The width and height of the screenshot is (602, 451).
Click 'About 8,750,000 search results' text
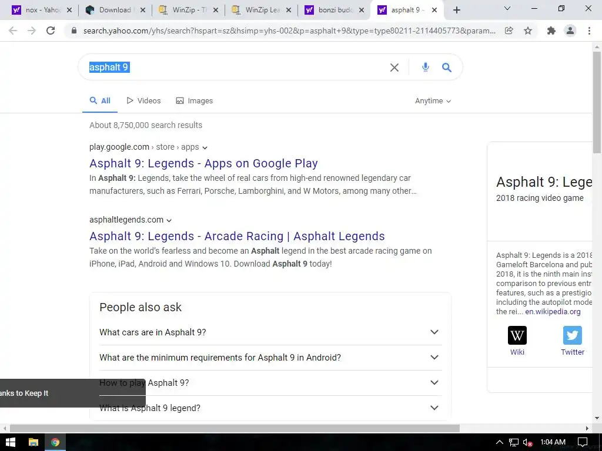point(146,125)
